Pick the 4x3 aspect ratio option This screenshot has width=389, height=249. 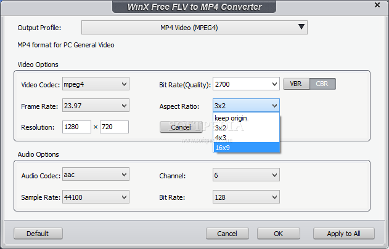click(x=246, y=137)
